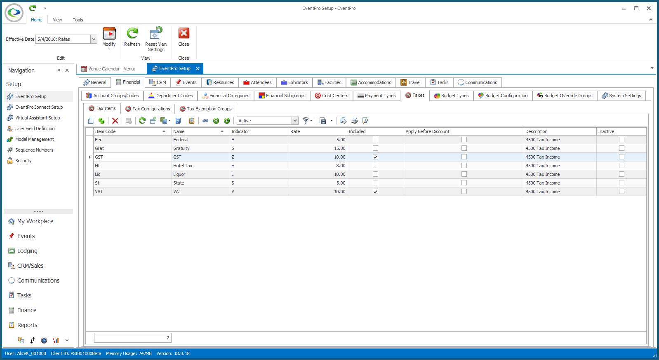This screenshot has width=659, height=360.
Task: Open print preview magnifier icon
Action: (365, 121)
